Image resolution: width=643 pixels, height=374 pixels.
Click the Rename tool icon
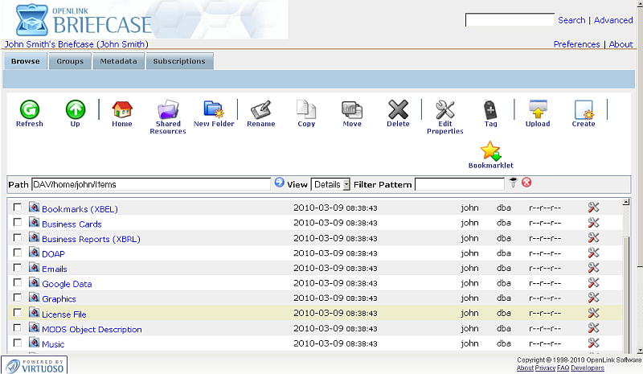tap(260, 109)
